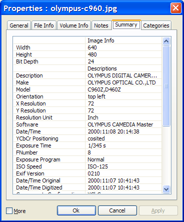Close the Properties dialog

[x=176, y=8]
